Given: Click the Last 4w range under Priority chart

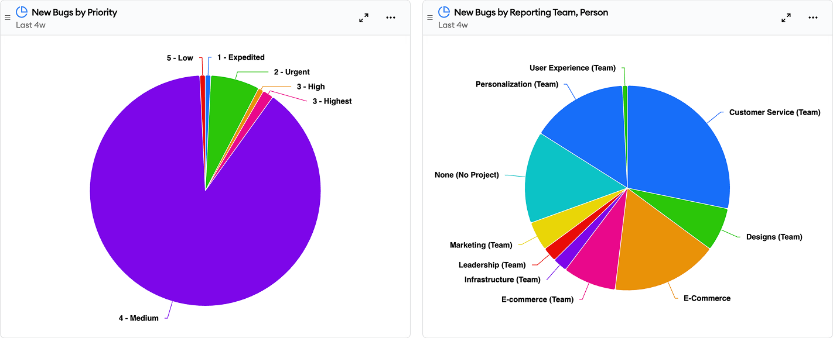Looking at the screenshot, I should point(31,25).
